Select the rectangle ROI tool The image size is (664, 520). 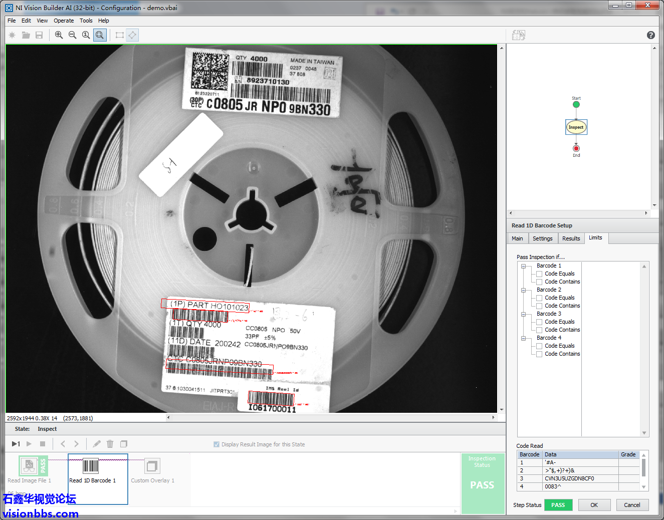point(119,35)
